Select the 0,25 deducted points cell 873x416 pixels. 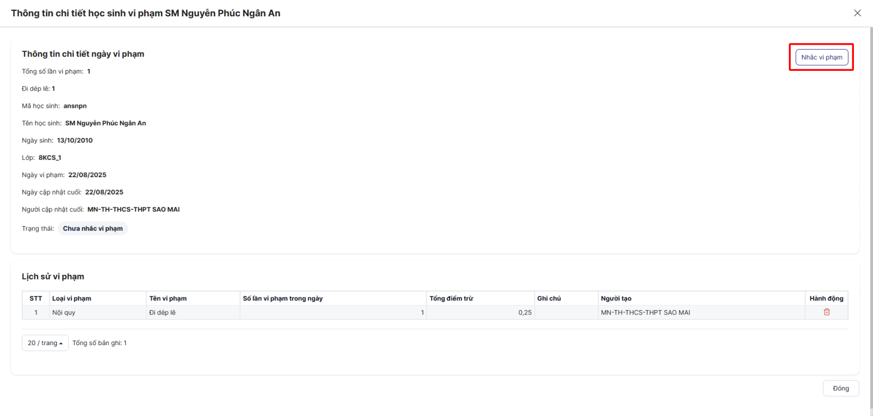[524, 312]
